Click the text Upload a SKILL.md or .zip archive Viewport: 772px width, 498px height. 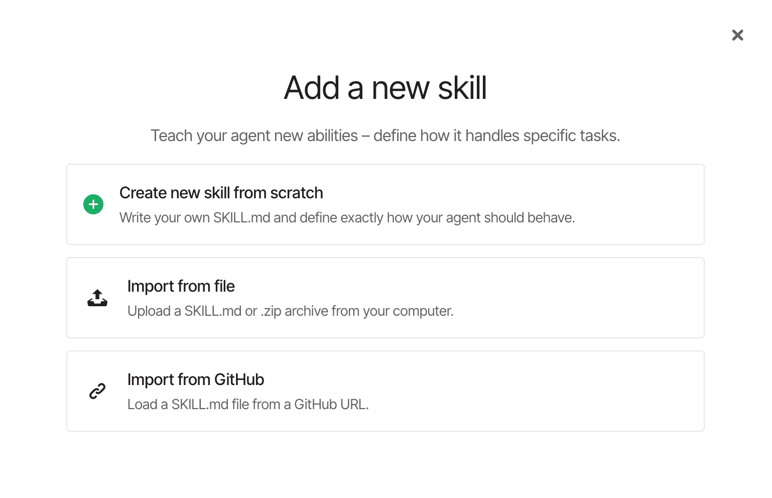[x=290, y=311]
